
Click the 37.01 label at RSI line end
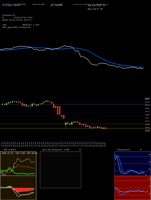pyautogui.click(x=147, y=192)
